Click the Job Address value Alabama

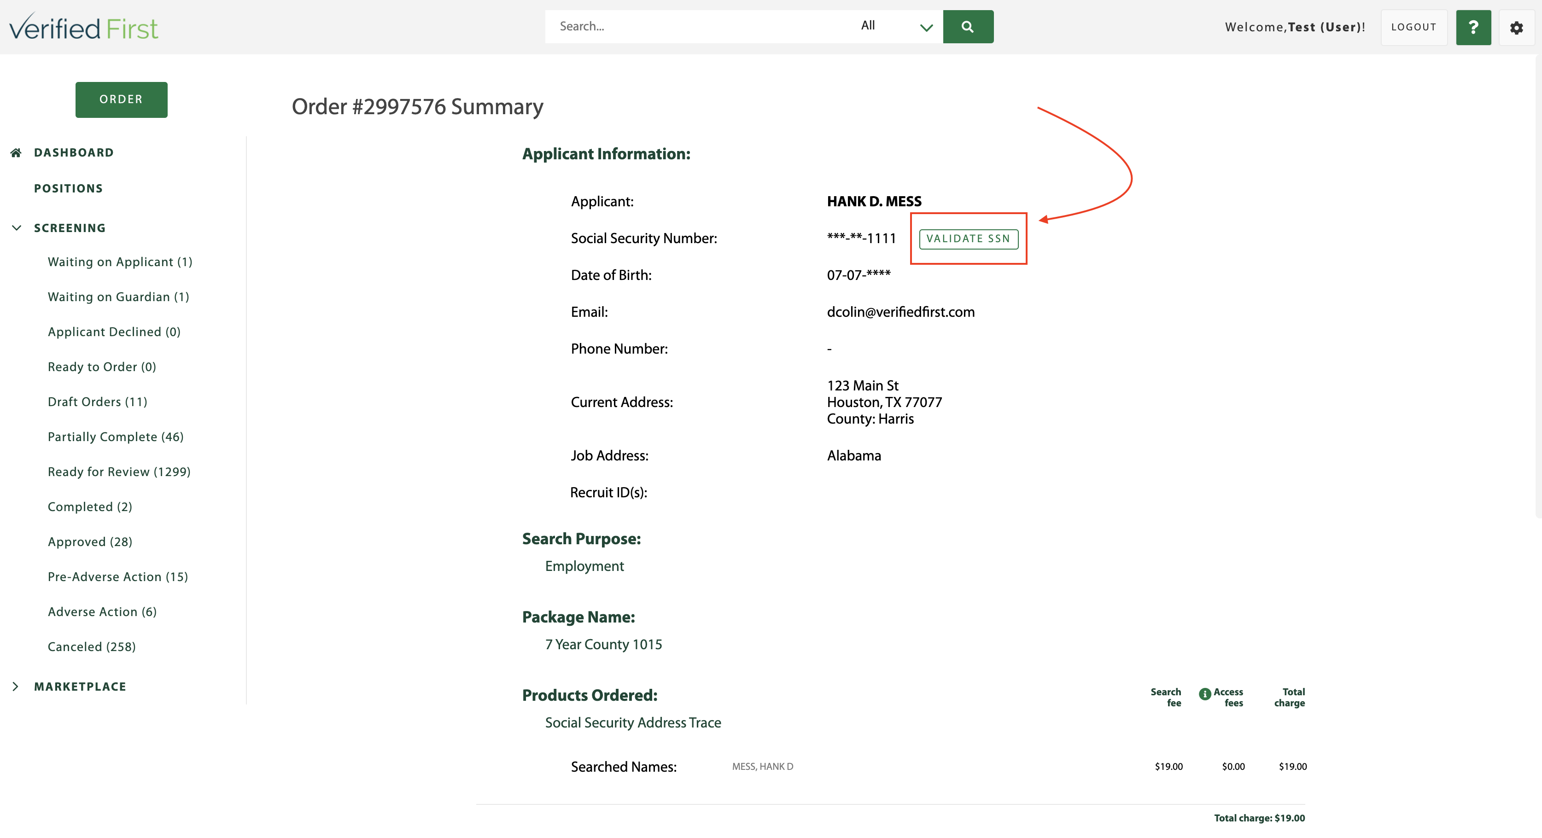(853, 456)
